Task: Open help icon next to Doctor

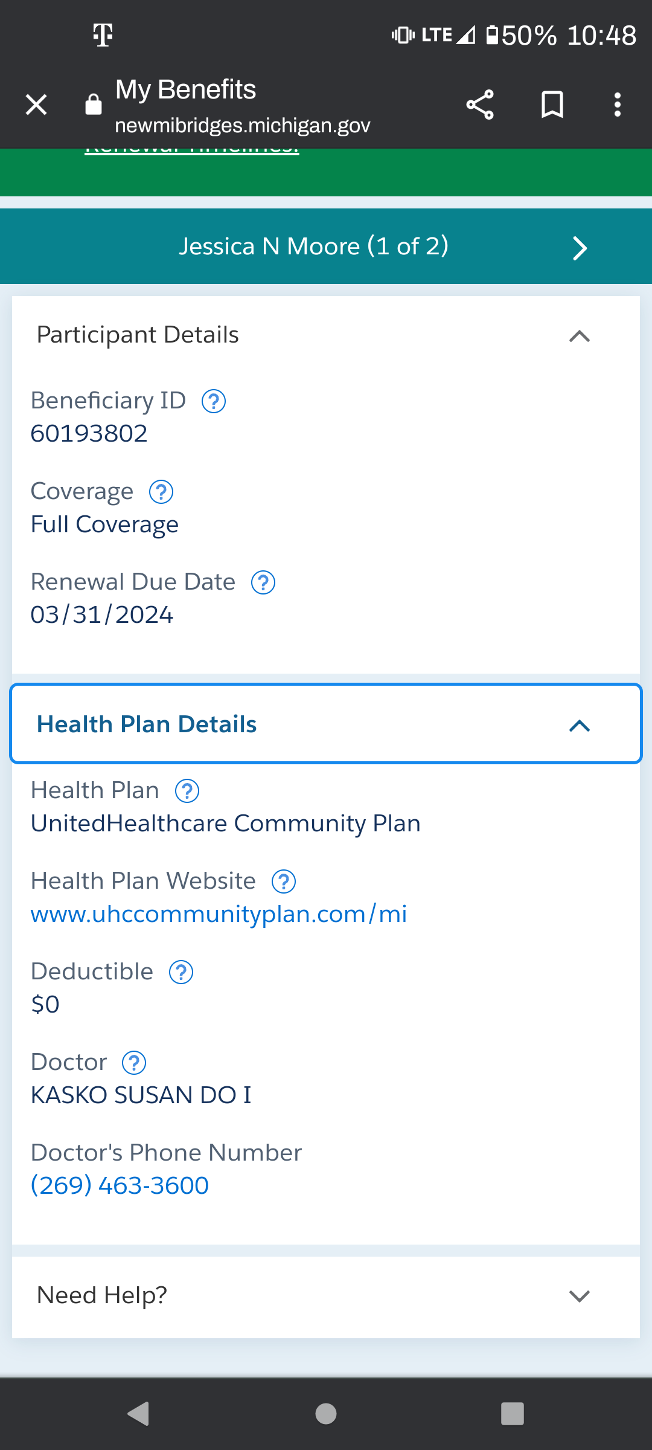Action: coord(134,1063)
